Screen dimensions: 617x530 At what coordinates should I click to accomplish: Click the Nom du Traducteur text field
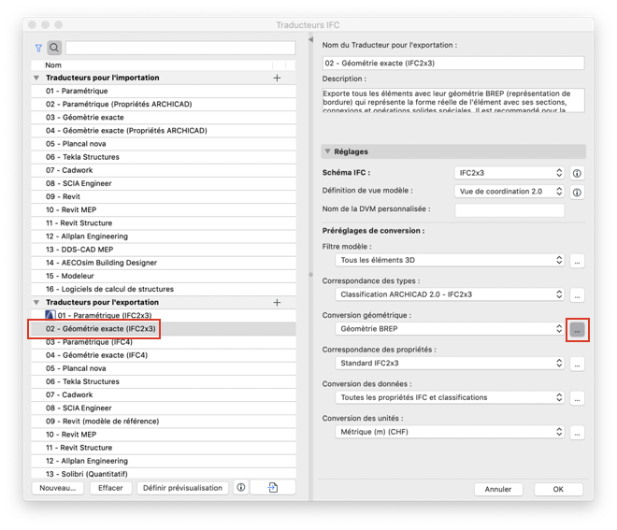tap(453, 63)
